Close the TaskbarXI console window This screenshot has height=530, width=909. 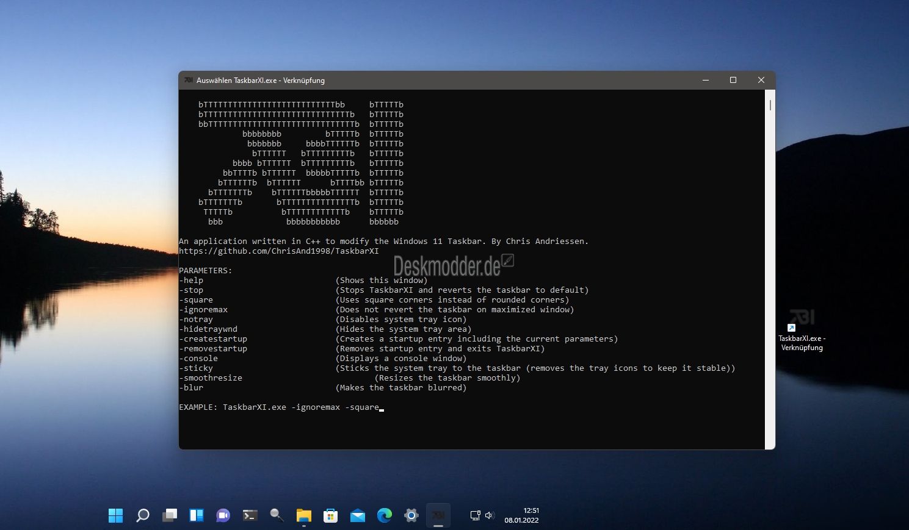click(761, 80)
